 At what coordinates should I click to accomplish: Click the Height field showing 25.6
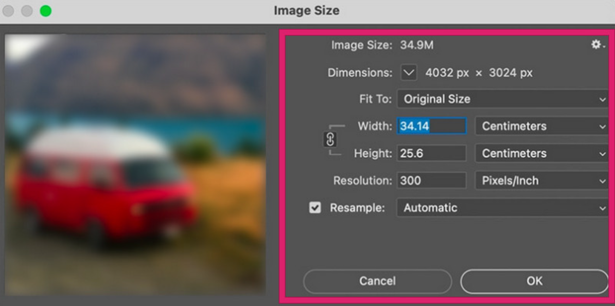[x=432, y=153]
